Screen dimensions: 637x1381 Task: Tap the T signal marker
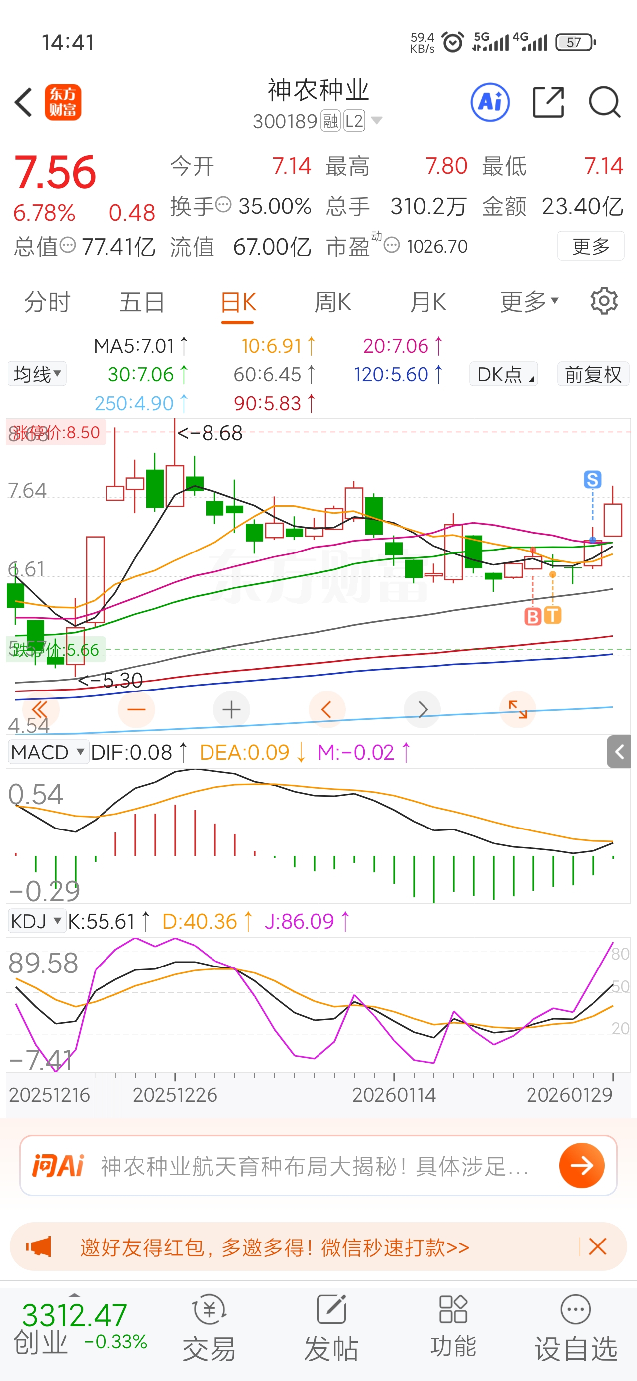pyautogui.click(x=553, y=615)
